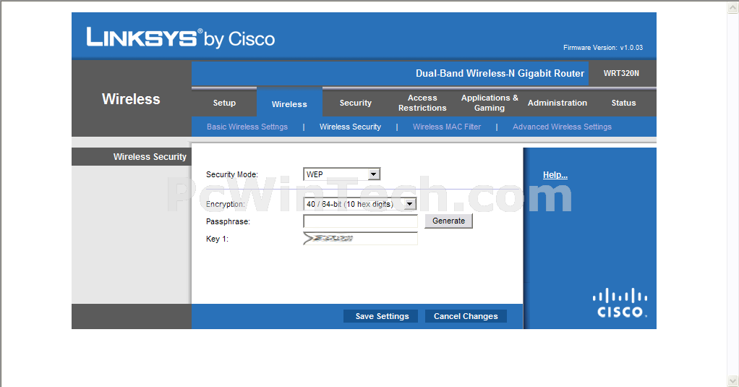Click the Wireless Security sidebar heading

pos(150,156)
